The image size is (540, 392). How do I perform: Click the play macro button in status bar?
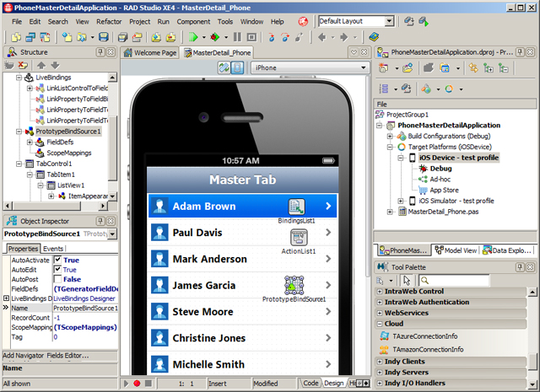126,383
